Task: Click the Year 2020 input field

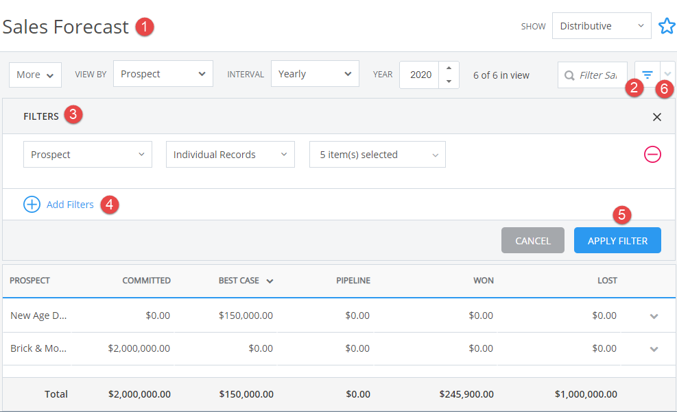Action: click(419, 75)
